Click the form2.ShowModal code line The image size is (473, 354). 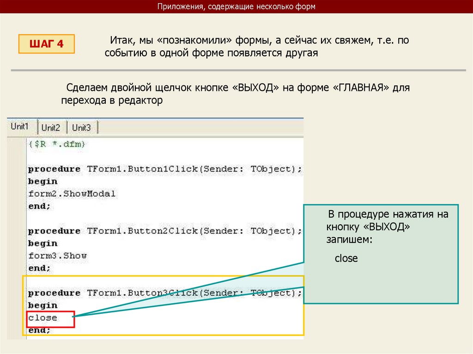coord(72,193)
